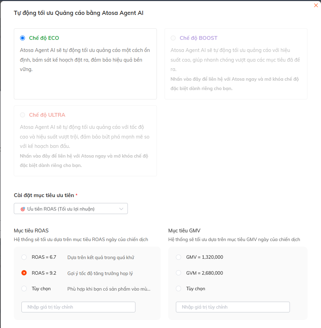
Task: Choose GVM = 2,680,000 option
Action: tap(178, 273)
